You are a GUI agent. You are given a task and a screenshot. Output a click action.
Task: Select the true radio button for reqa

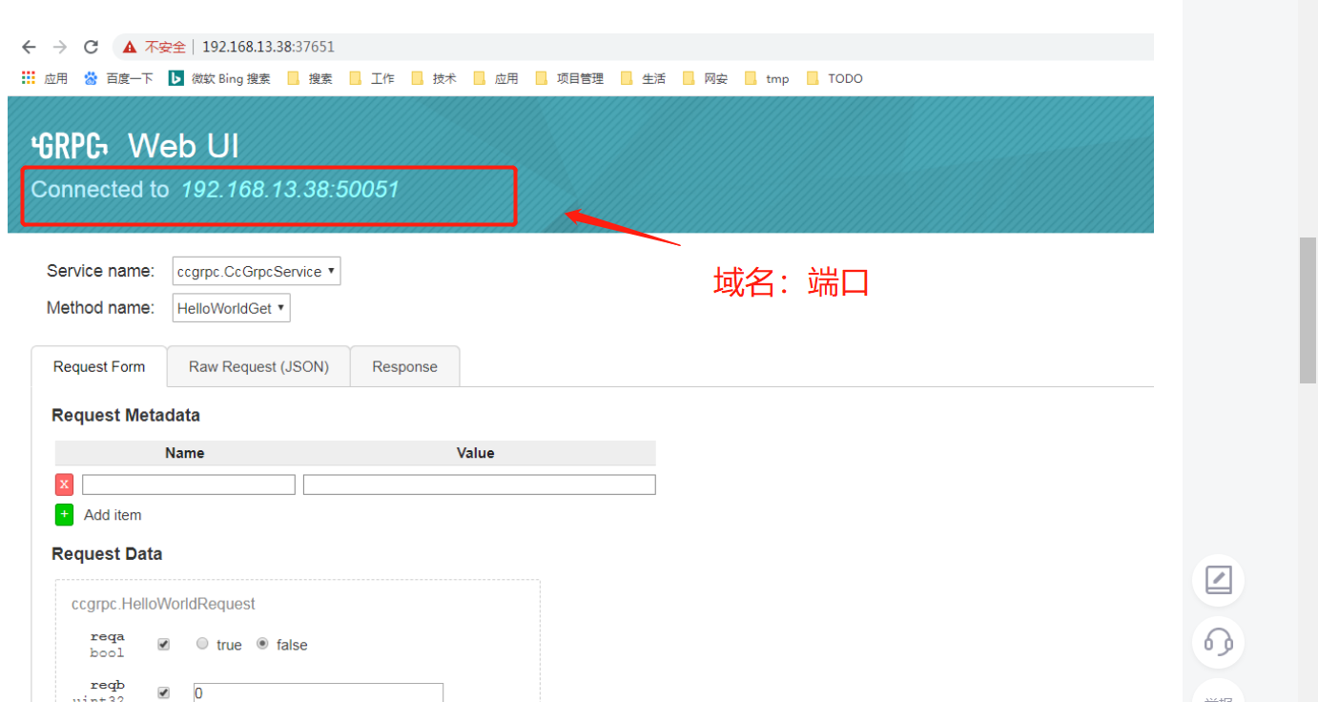202,644
